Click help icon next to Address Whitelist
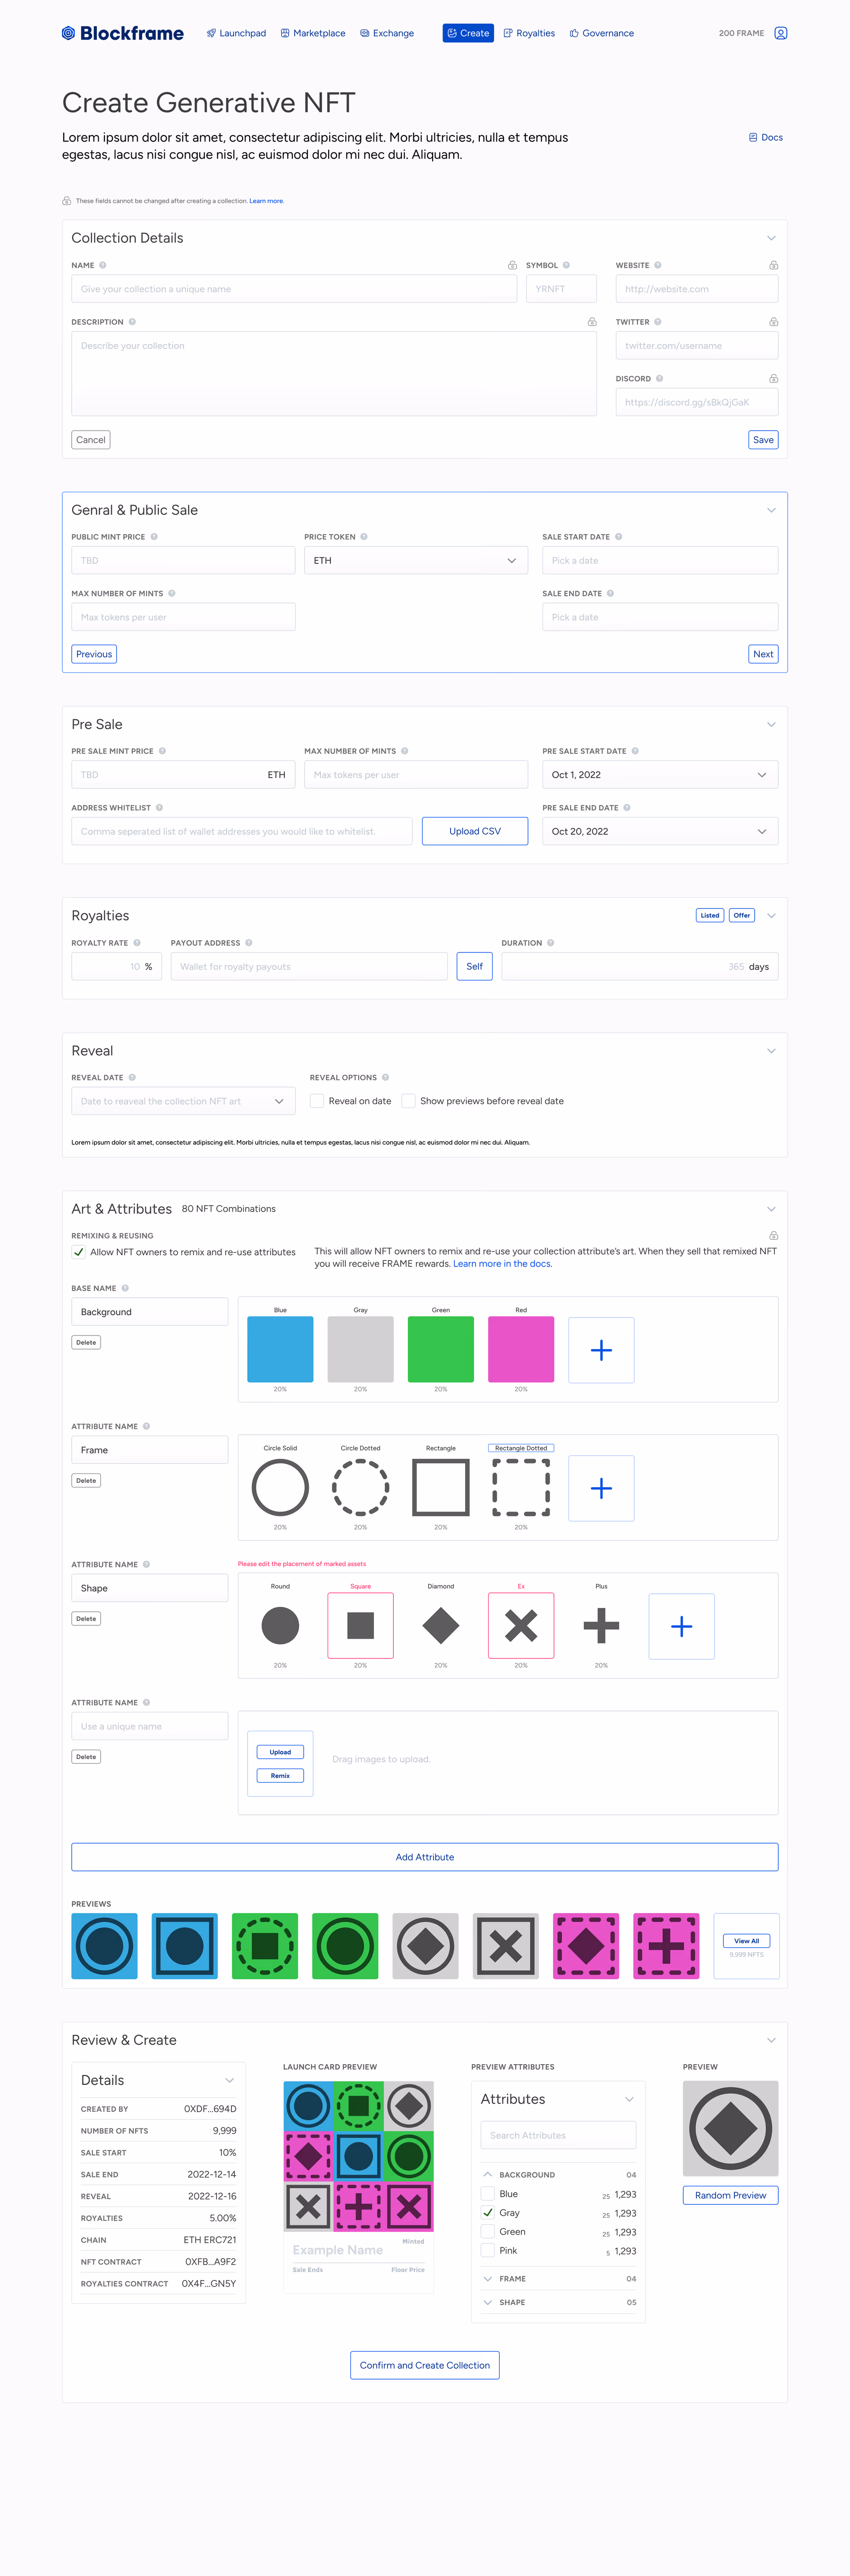Screen dimensions: 850x2576 tap(159, 808)
